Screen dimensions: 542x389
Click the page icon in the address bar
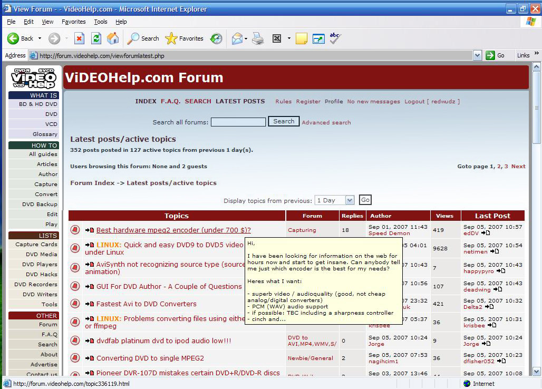coord(34,55)
